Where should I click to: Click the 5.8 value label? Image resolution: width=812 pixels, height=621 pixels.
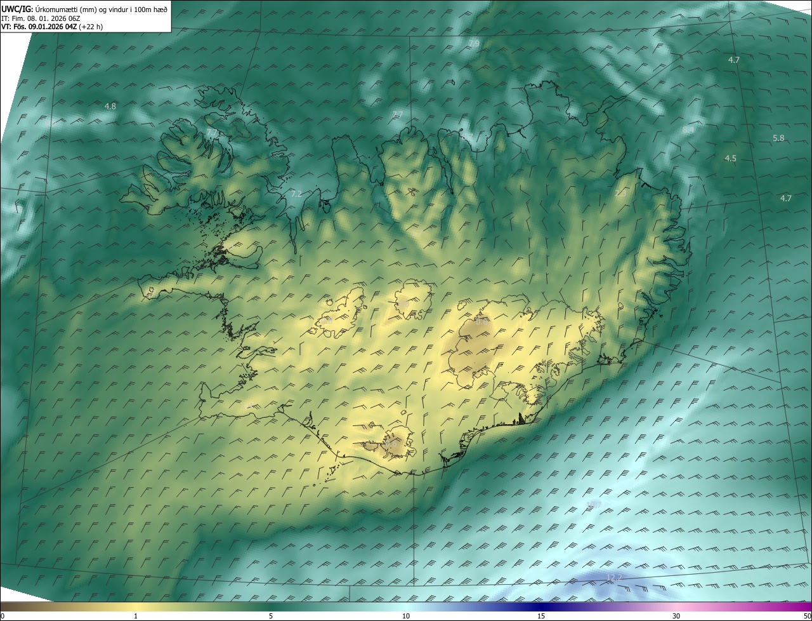[778, 138]
